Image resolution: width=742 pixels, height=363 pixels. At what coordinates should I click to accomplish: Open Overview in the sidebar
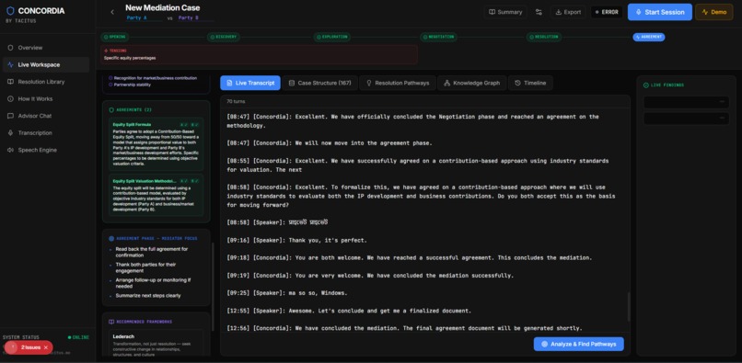click(x=45, y=48)
